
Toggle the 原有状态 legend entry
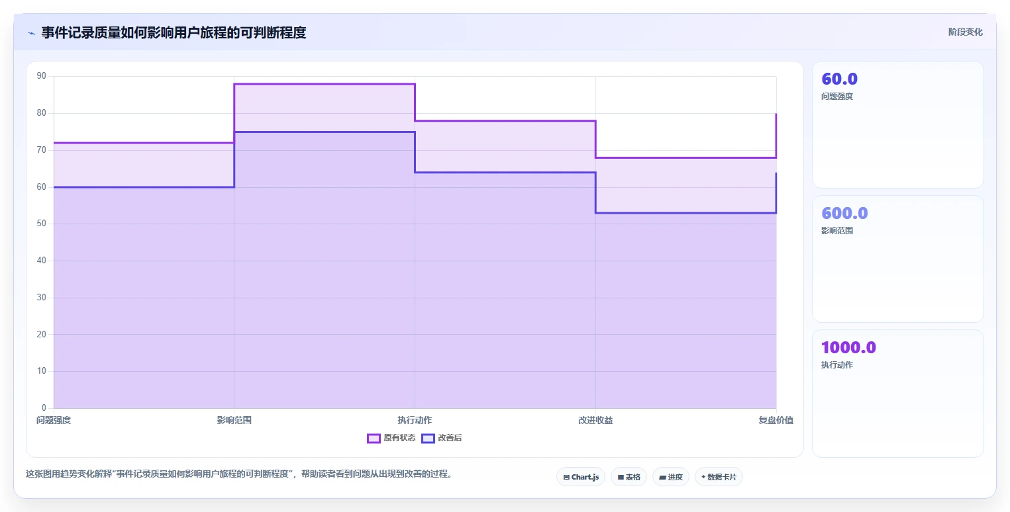click(391, 438)
